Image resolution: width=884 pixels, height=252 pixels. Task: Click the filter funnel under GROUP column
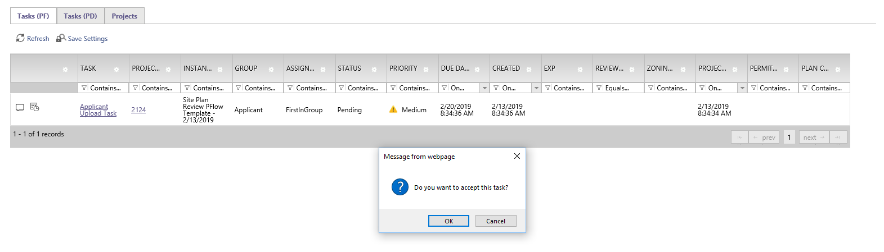pyautogui.click(x=239, y=88)
